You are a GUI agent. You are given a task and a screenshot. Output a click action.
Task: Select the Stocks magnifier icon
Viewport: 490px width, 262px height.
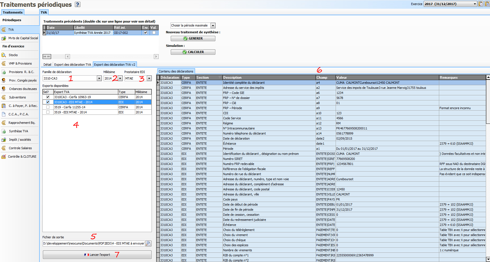[x=4, y=55]
